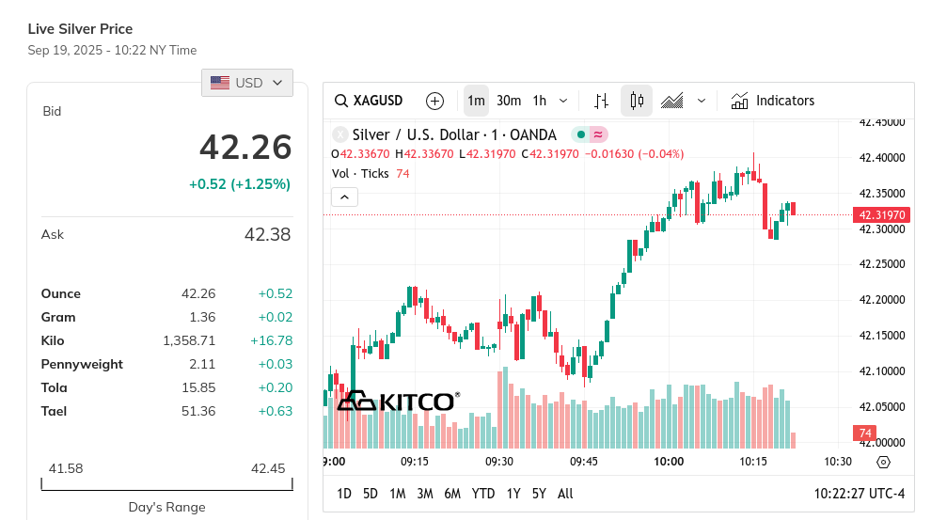The width and height of the screenshot is (931, 520).
Task: Switch range to All
Action: [565, 494]
